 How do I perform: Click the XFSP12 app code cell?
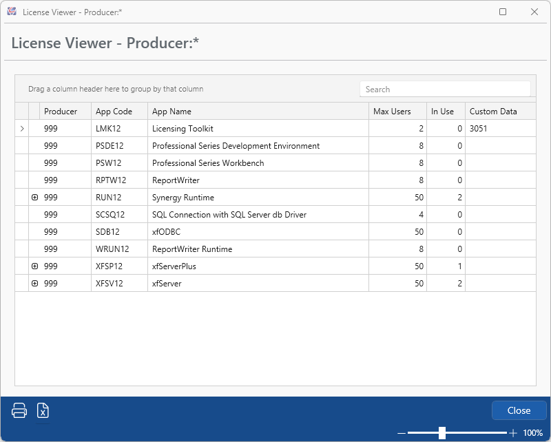pyautogui.click(x=119, y=266)
